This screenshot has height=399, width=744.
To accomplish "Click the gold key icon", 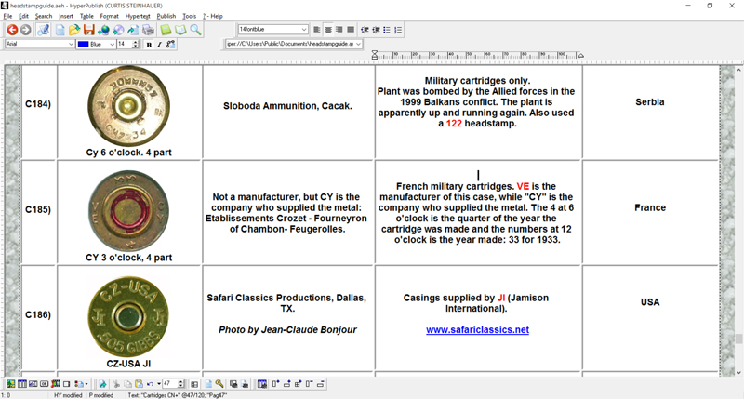I will coord(219,384).
